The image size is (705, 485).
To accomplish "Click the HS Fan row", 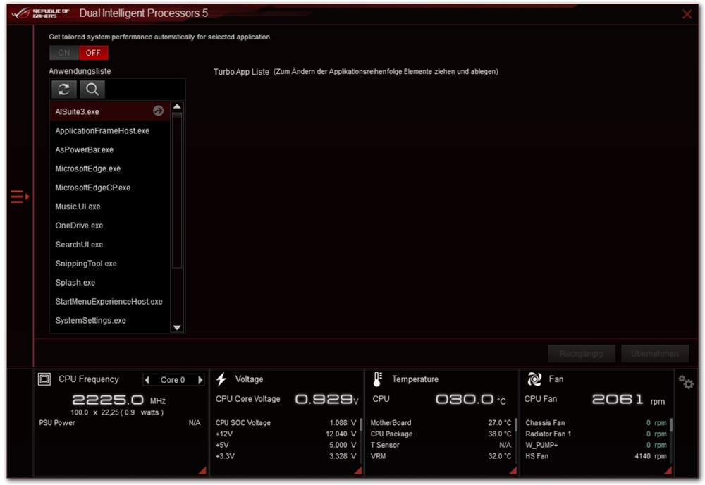I will pos(596,456).
